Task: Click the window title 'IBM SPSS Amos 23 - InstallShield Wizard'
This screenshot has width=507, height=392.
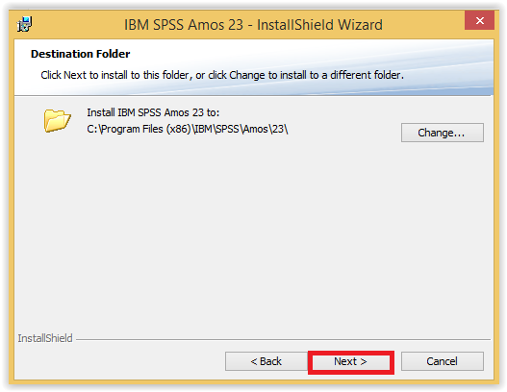Action: tap(253, 25)
